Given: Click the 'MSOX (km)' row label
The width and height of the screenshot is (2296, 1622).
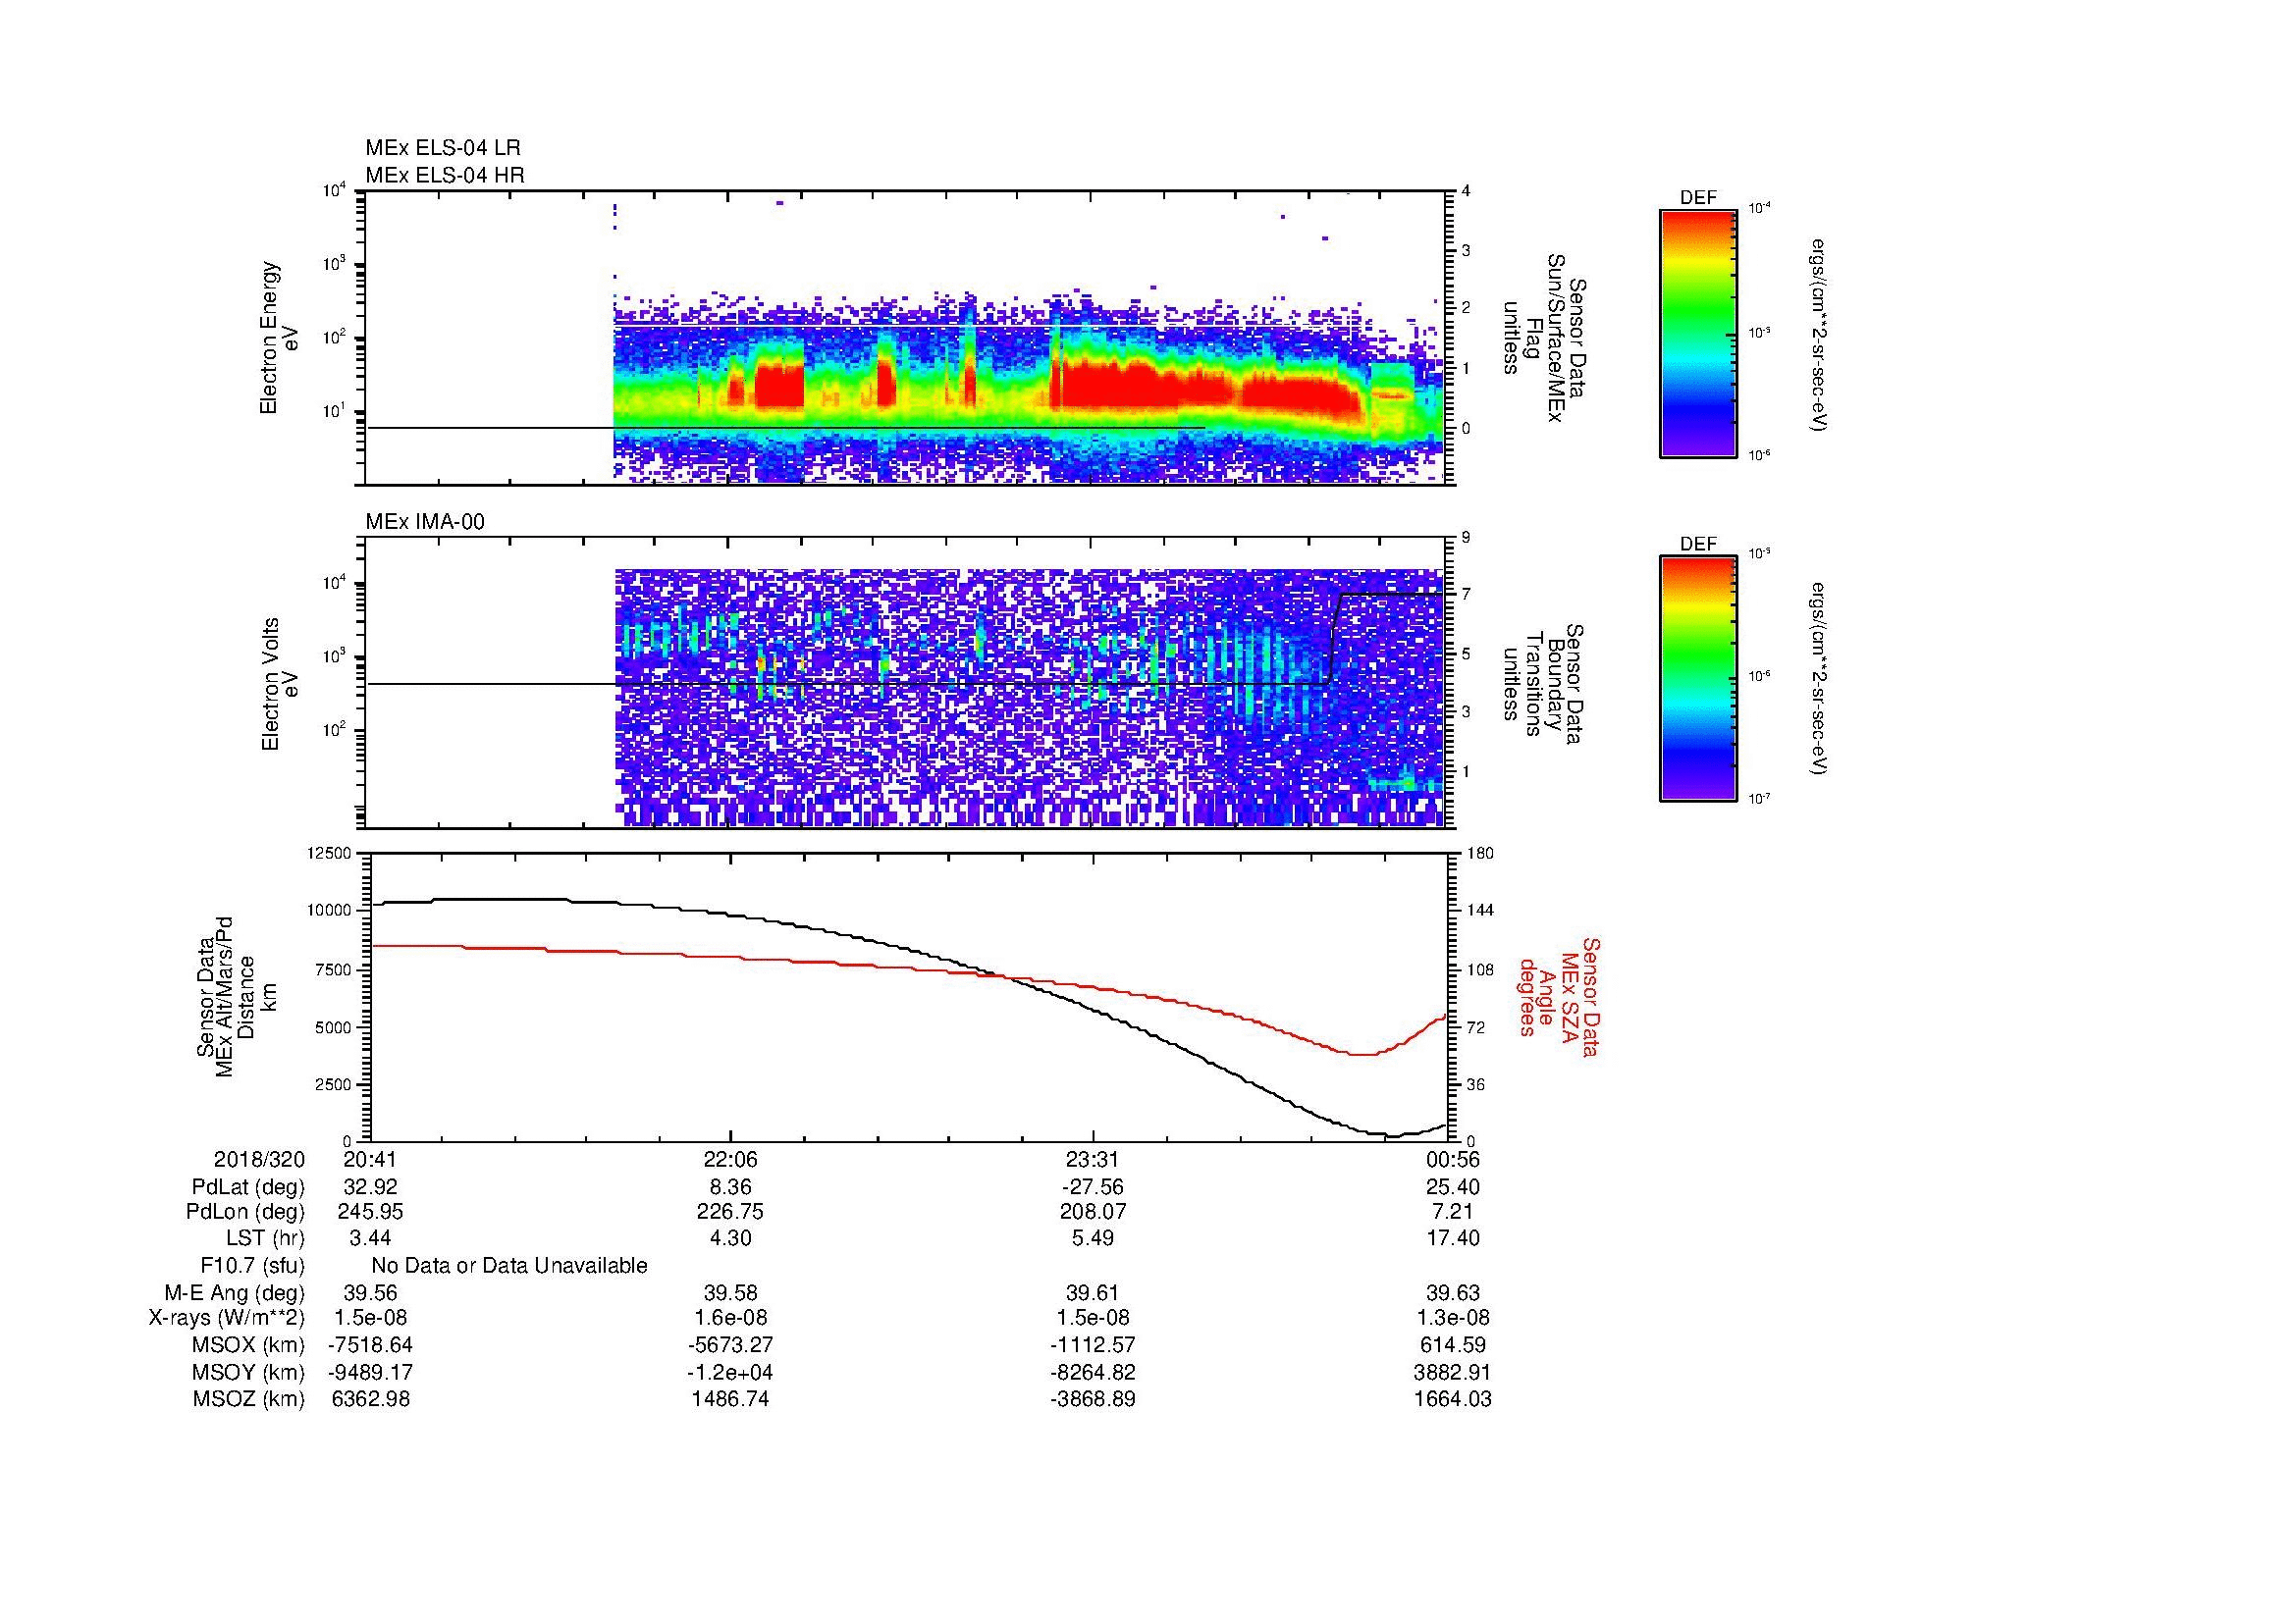Looking at the screenshot, I should point(248,1346).
